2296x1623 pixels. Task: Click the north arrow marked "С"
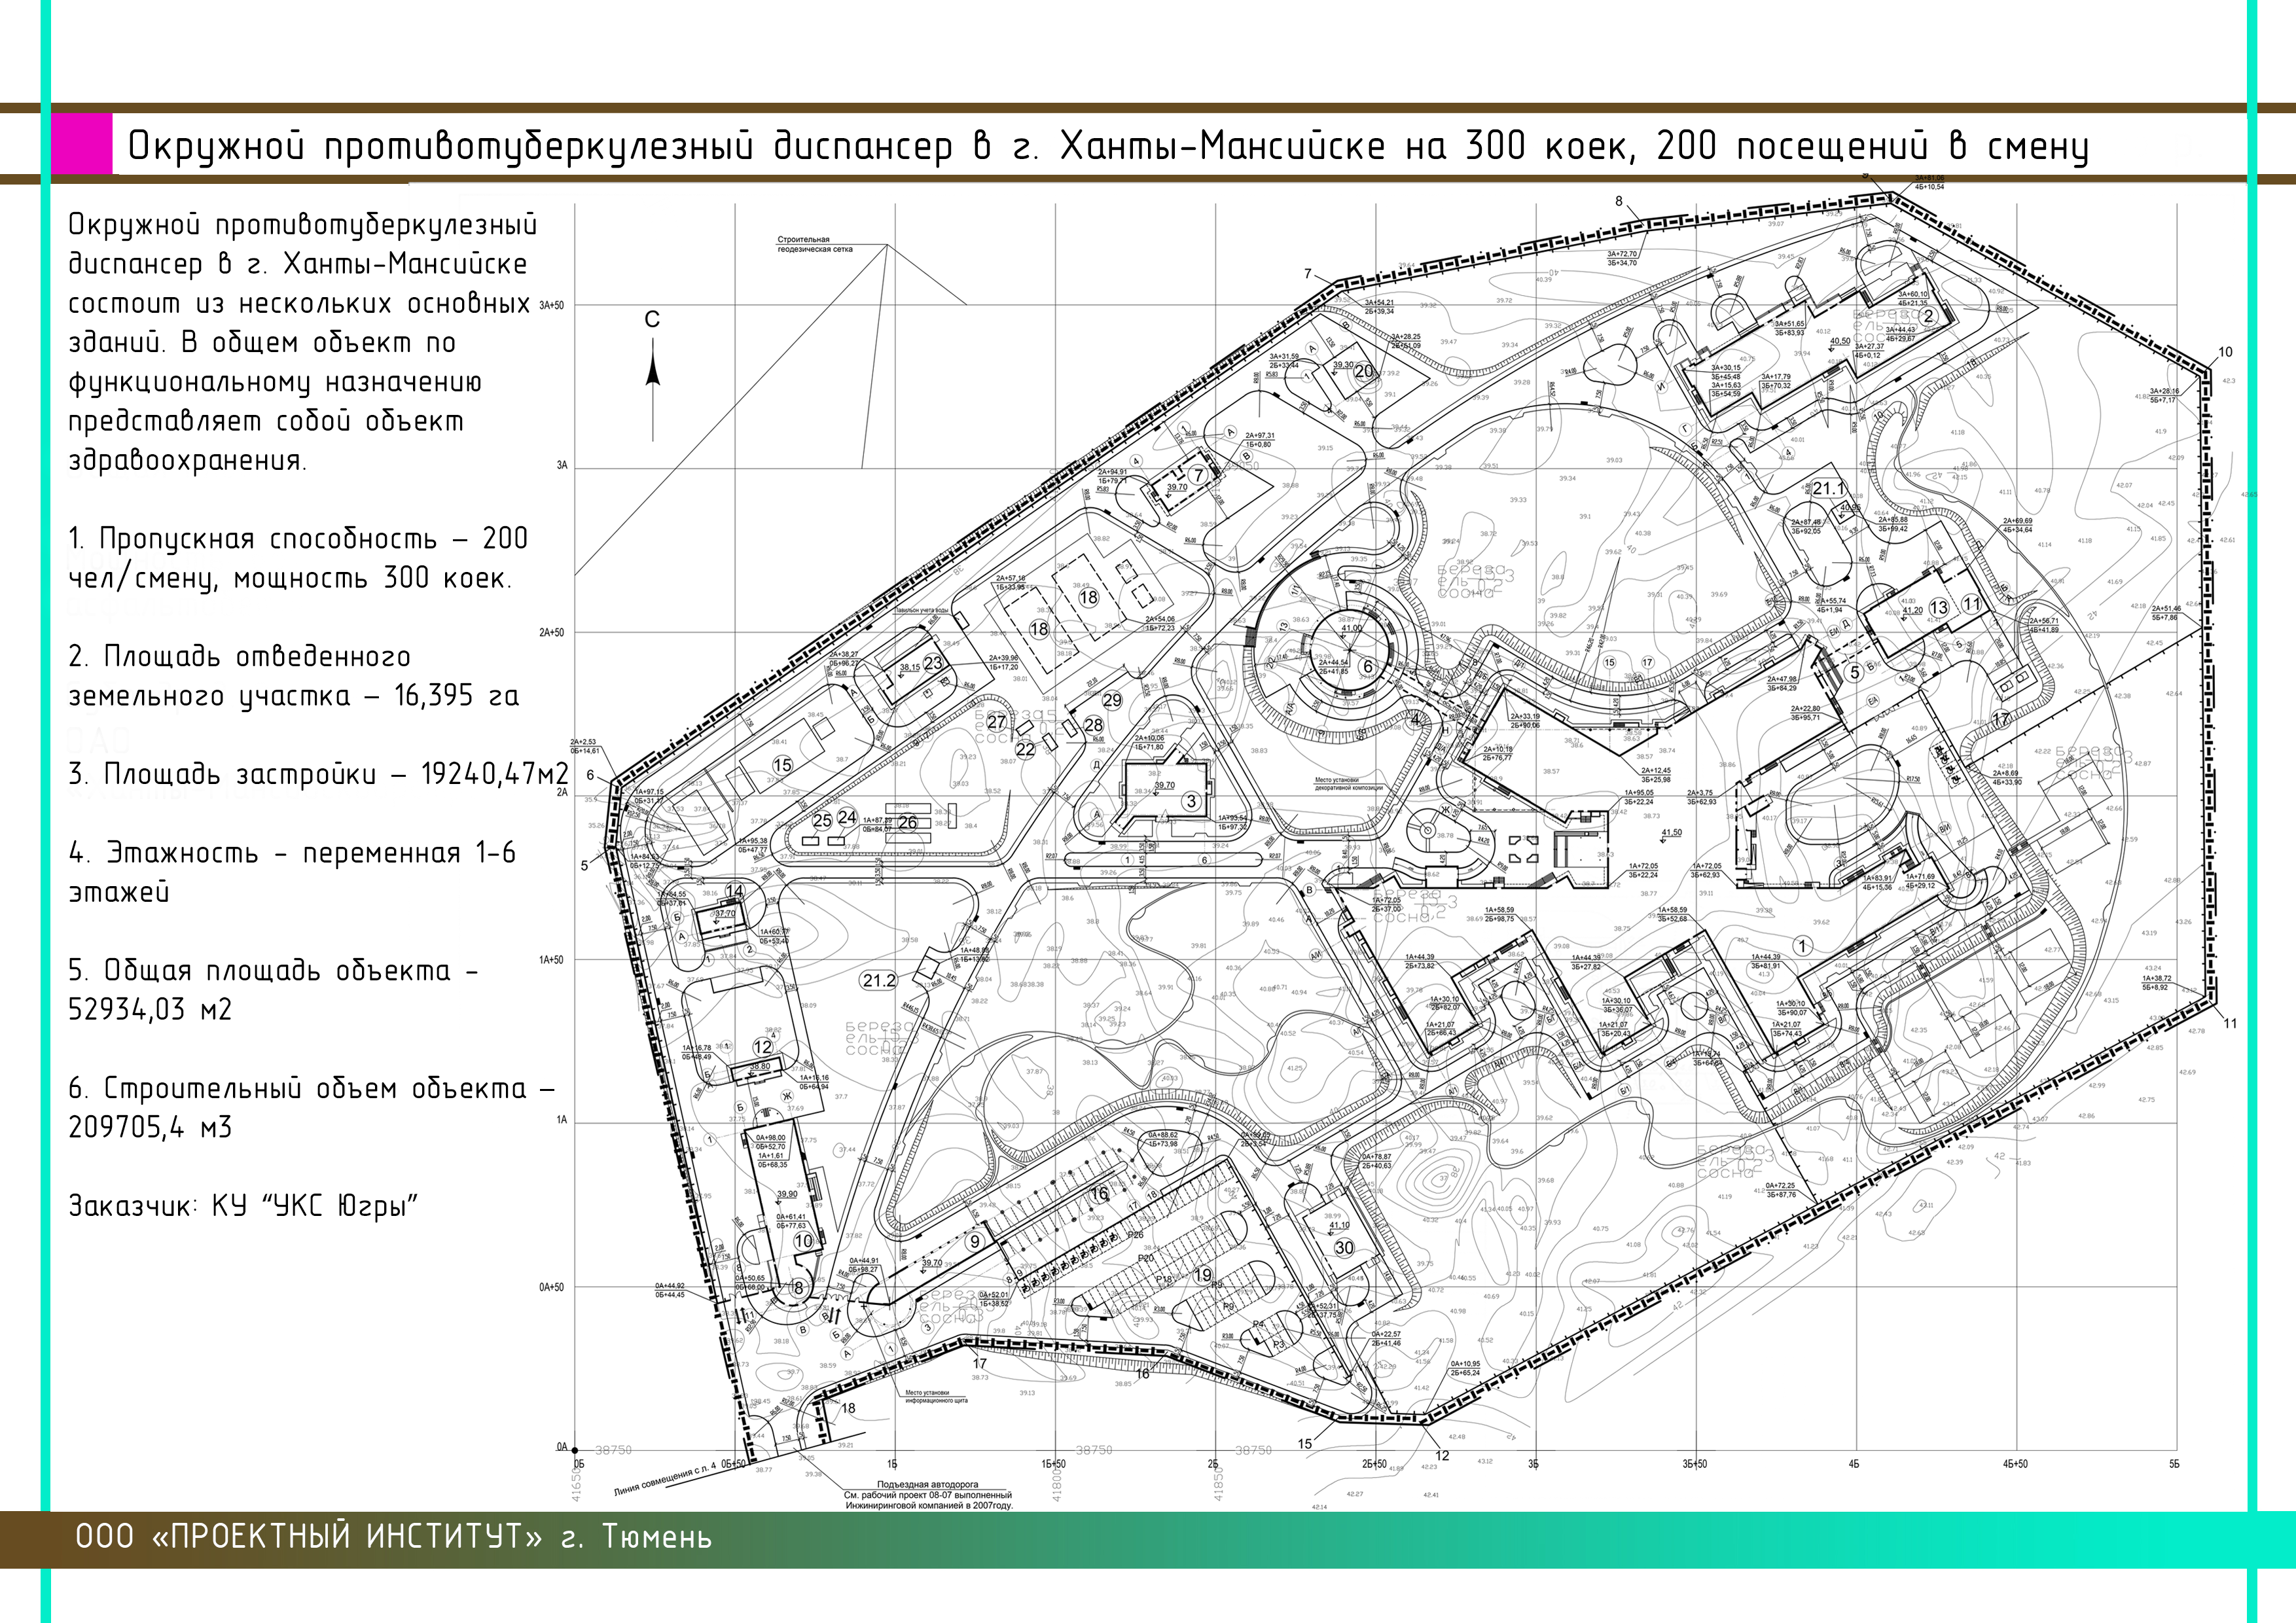pyautogui.click(x=653, y=376)
